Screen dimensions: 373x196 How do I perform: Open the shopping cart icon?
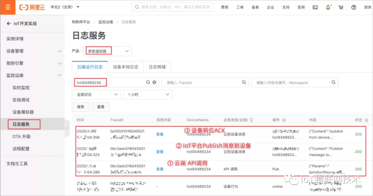pos(341,7)
